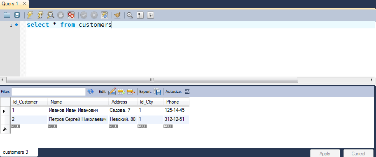Execute query with the lightning bolt icon
The height and width of the screenshot is (157, 376).
[x=30, y=15]
